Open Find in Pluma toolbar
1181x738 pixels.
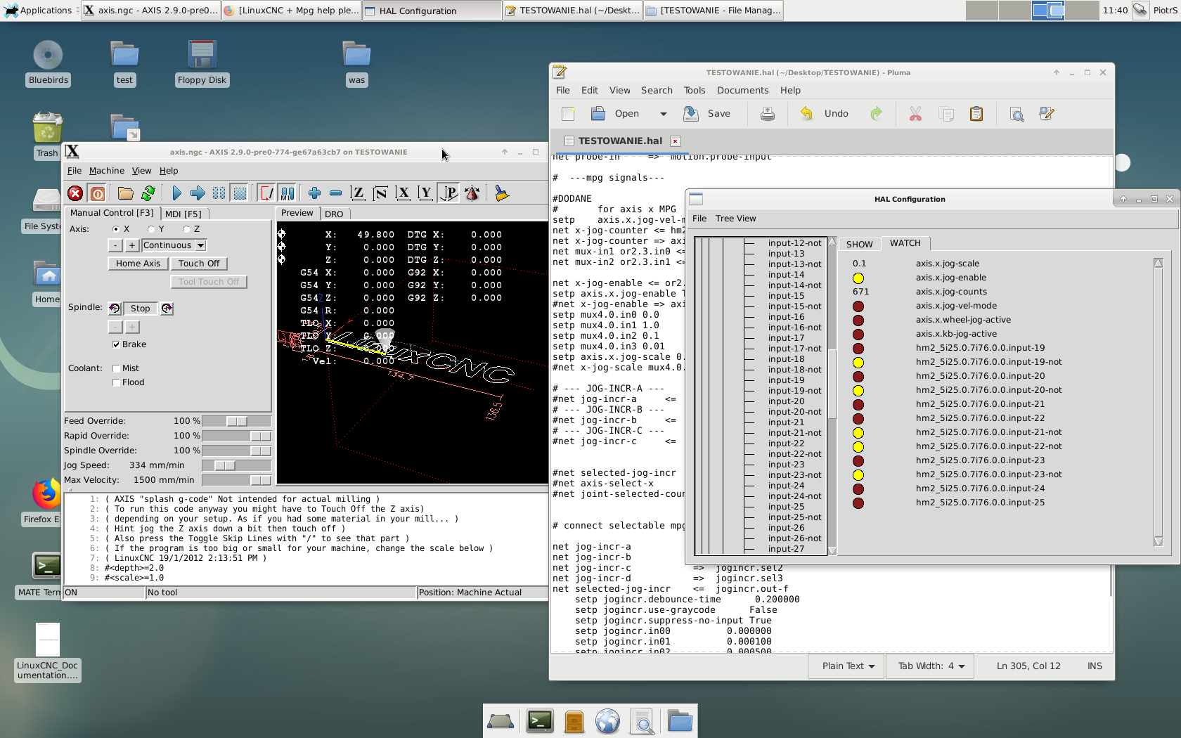pos(1017,114)
